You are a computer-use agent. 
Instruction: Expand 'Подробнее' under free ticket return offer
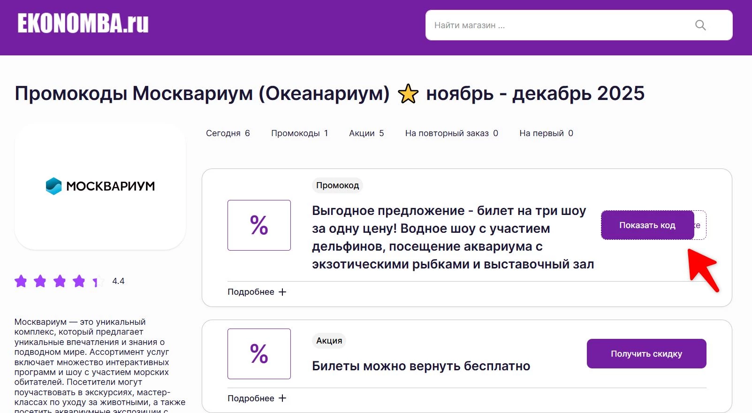[x=257, y=398]
